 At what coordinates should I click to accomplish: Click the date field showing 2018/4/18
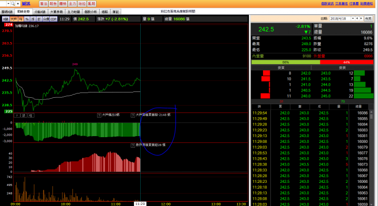340,18
